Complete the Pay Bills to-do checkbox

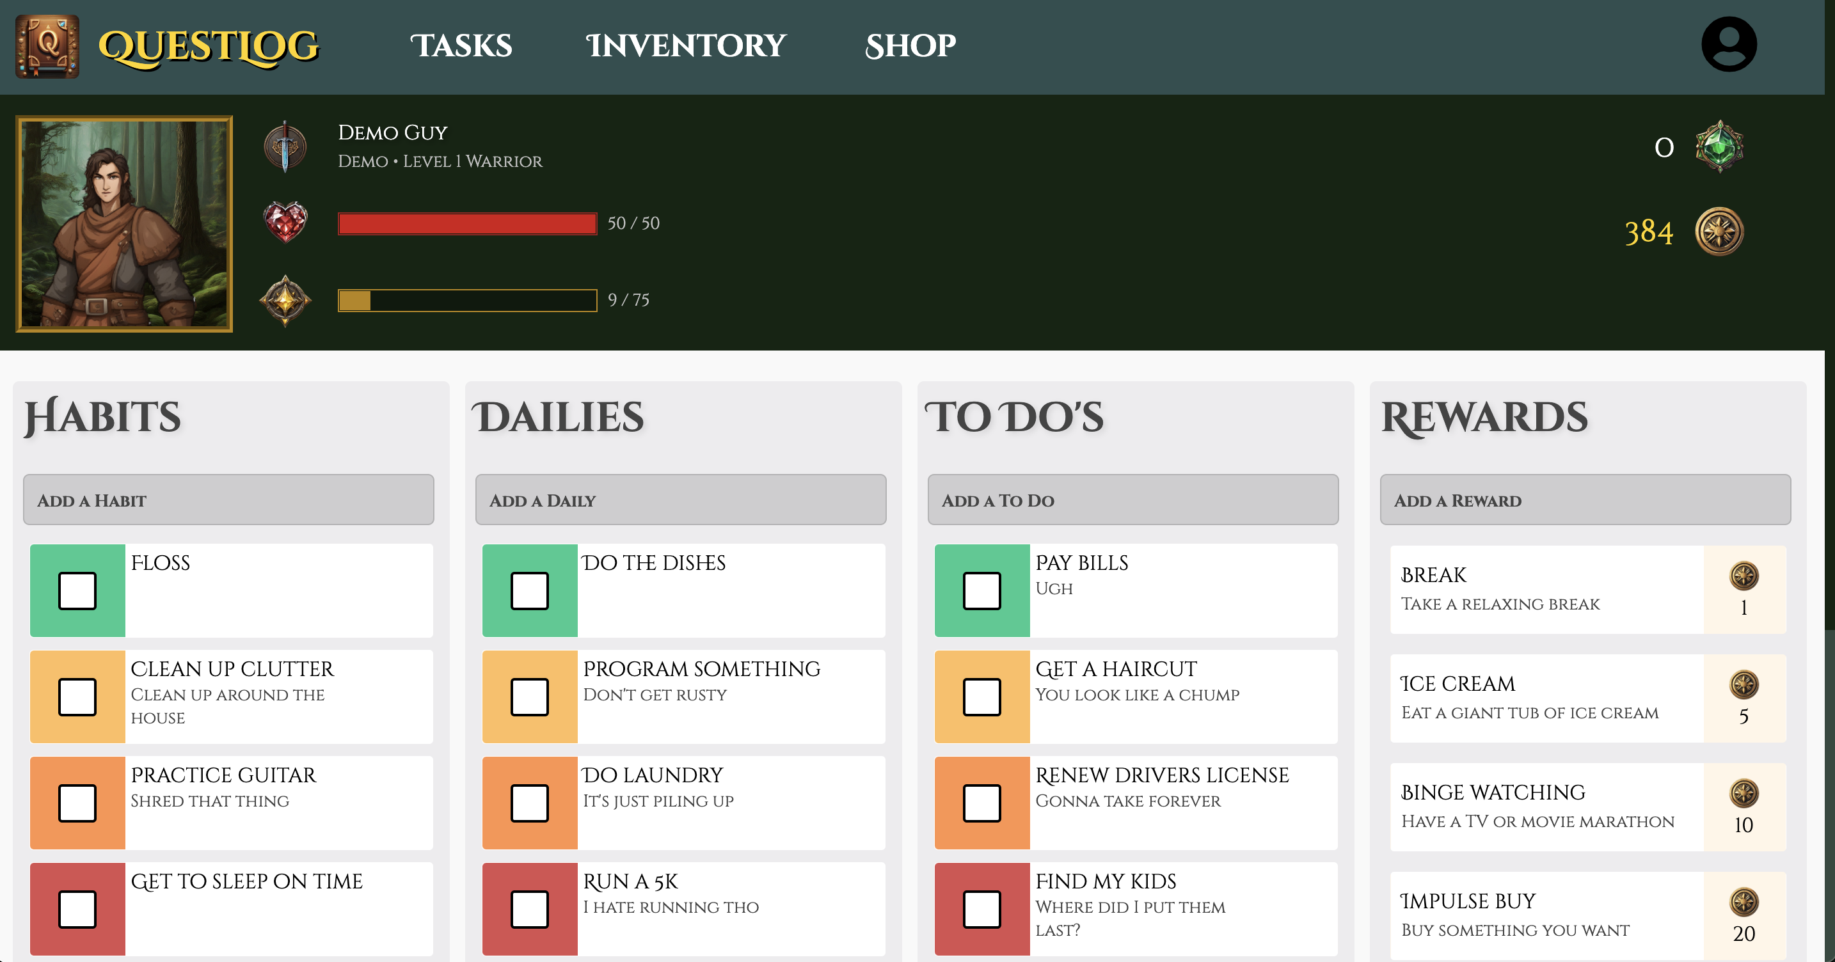pos(981,590)
